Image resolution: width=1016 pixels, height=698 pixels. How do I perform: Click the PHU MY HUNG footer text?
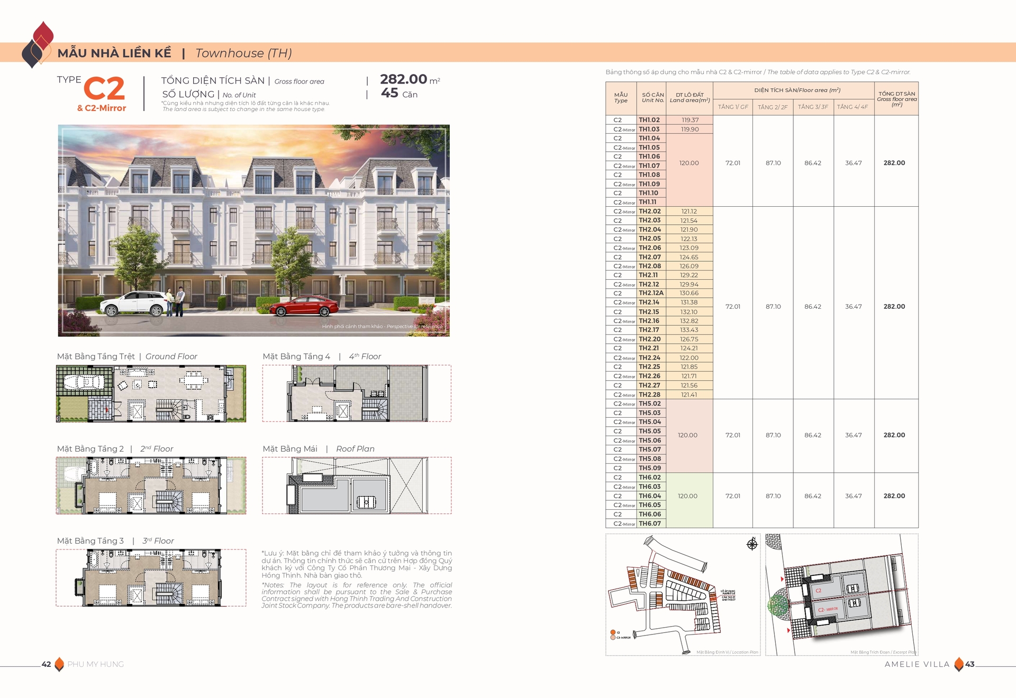click(x=96, y=664)
